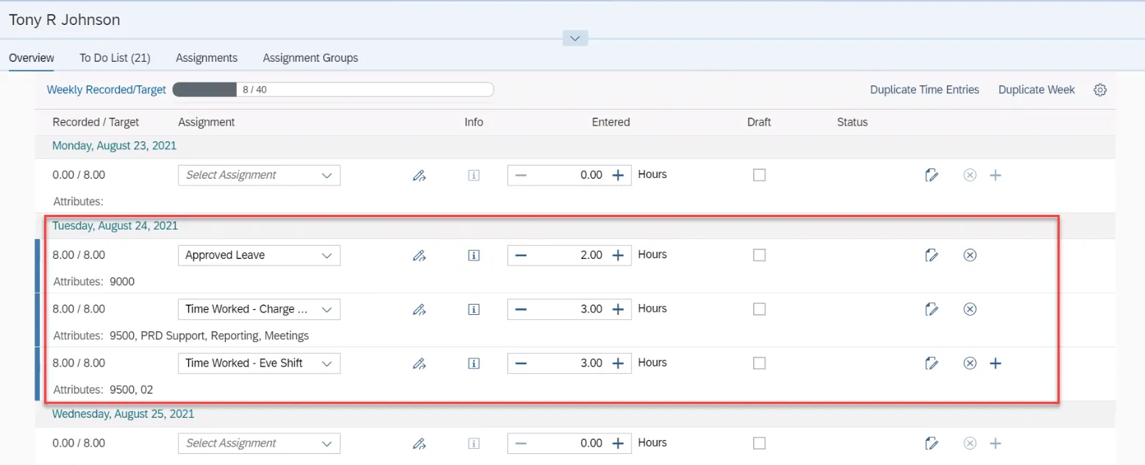Toggle Draft checkbox for Approved Leave
The height and width of the screenshot is (465, 1145).
pyautogui.click(x=759, y=255)
